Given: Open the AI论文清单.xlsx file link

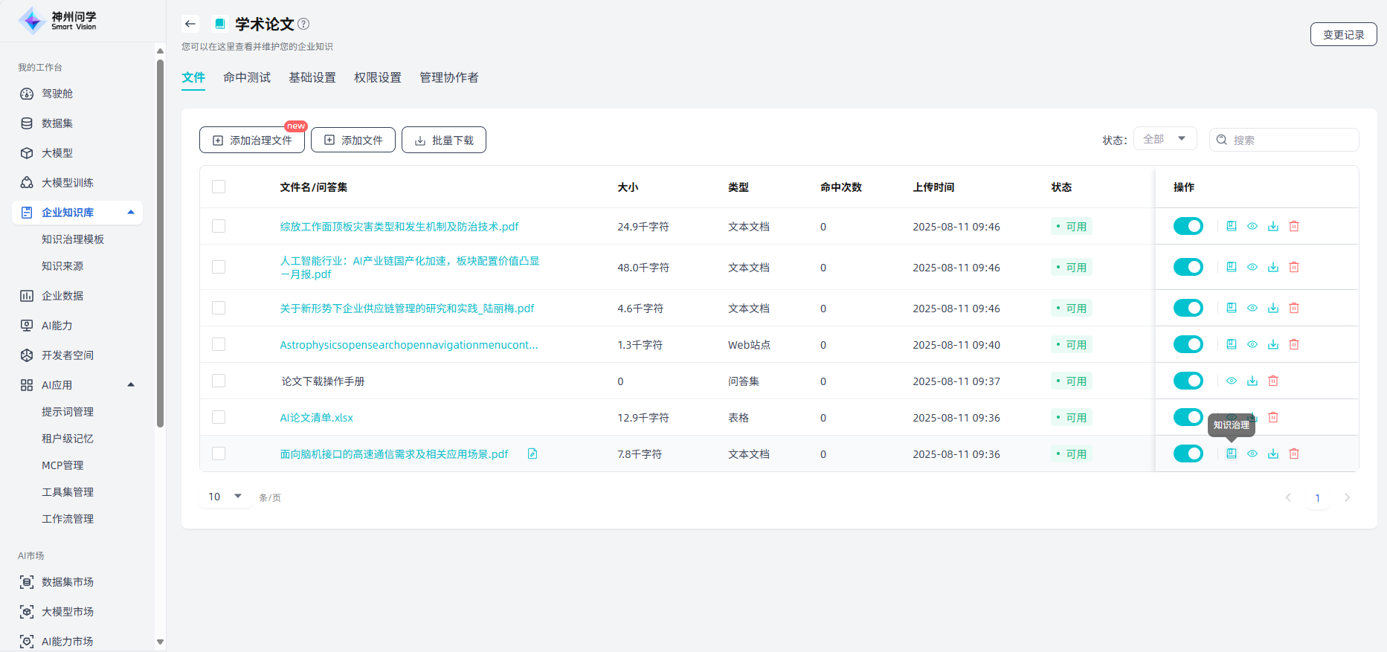Looking at the screenshot, I should point(316,418).
